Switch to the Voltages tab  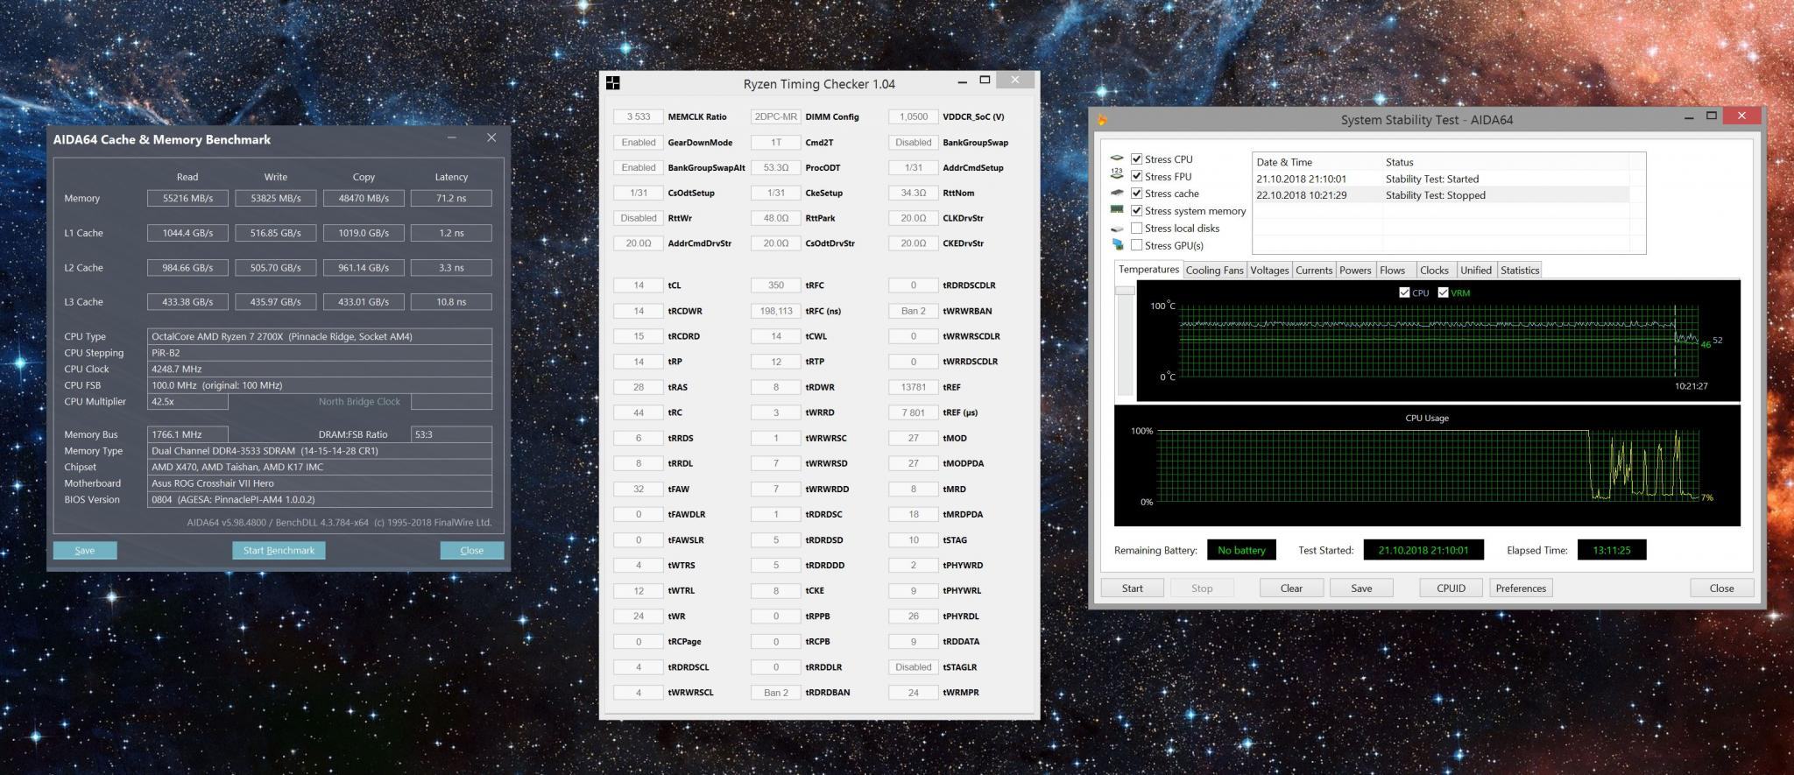(1269, 271)
